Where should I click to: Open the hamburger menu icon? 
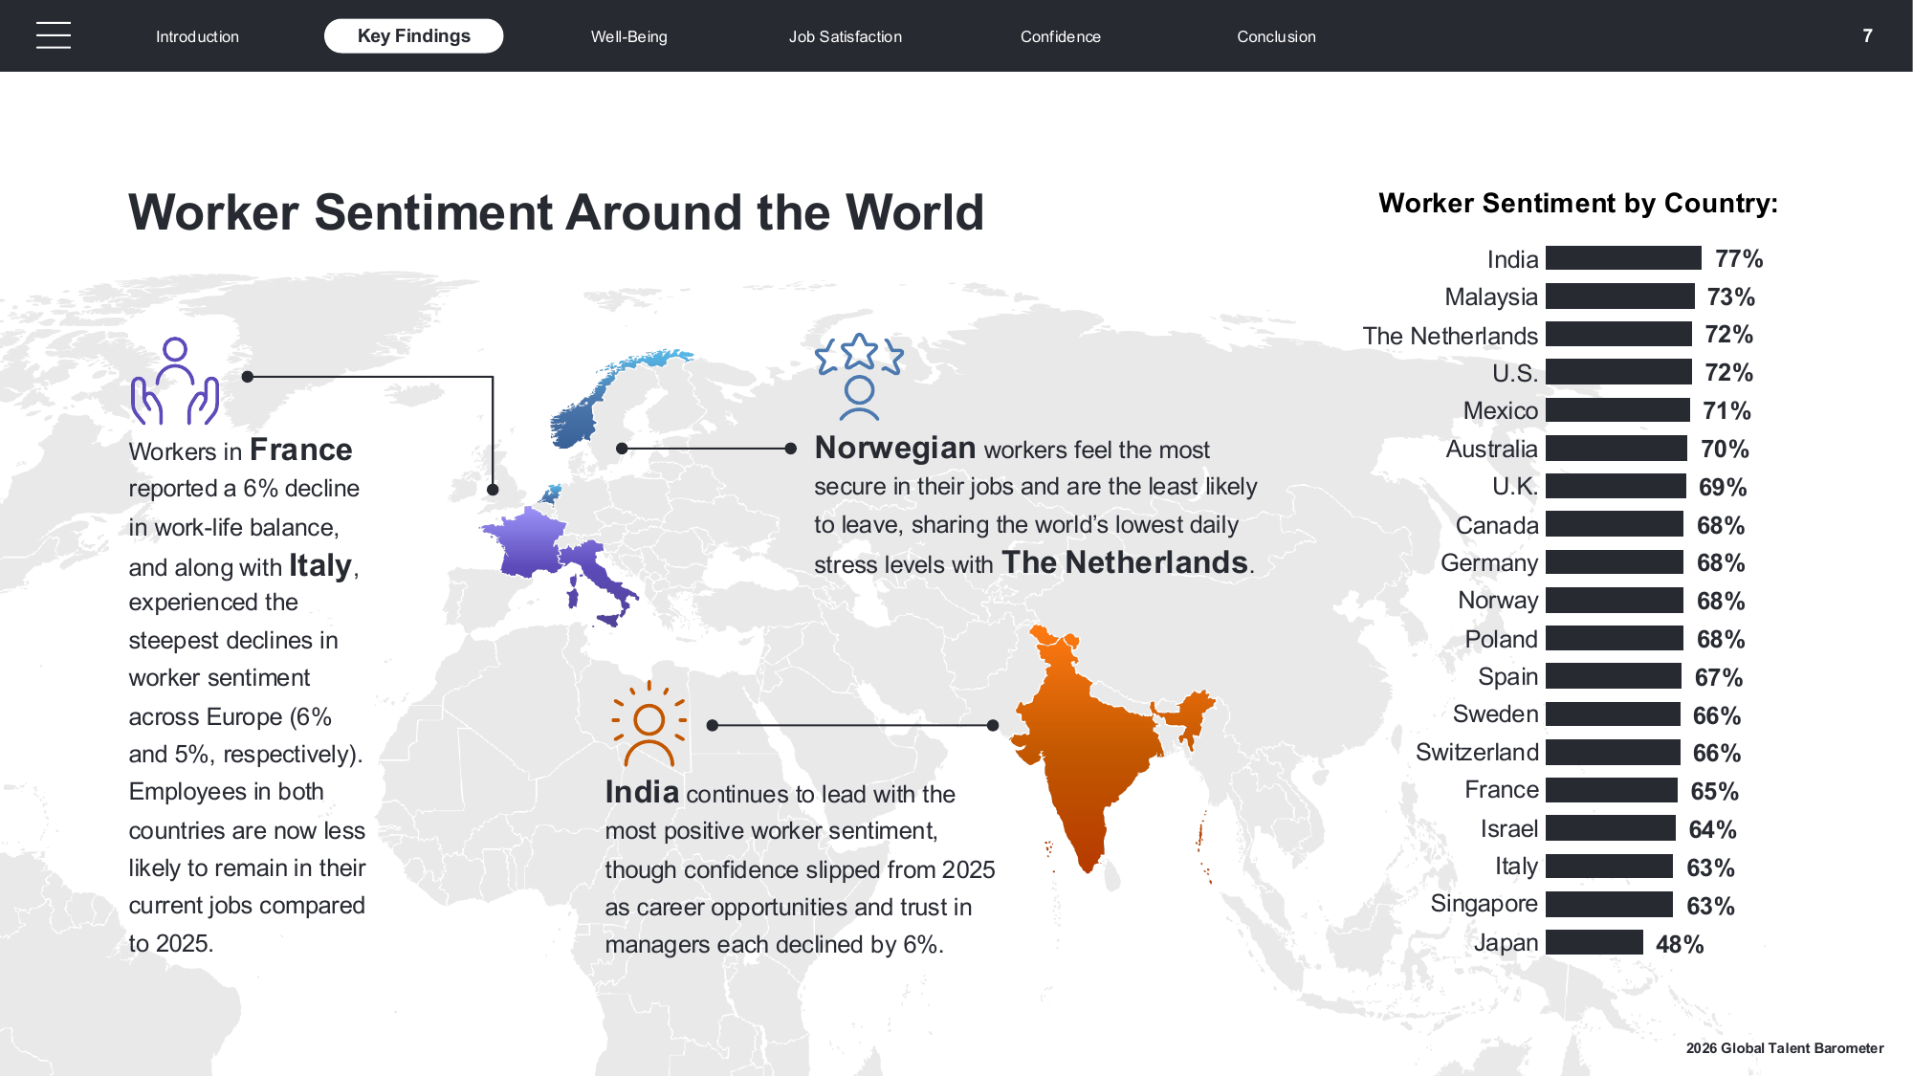click(x=54, y=35)
